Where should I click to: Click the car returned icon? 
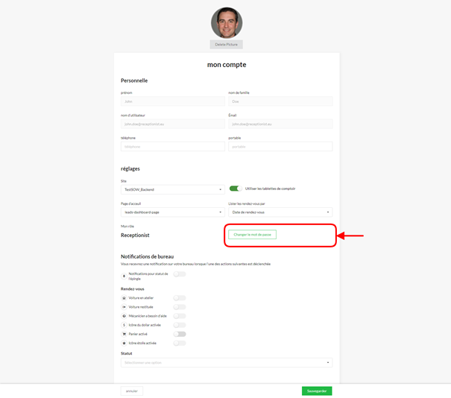(124, 307)
